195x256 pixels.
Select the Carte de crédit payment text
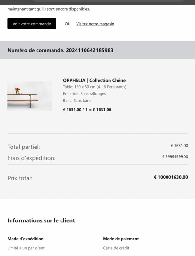116,248
